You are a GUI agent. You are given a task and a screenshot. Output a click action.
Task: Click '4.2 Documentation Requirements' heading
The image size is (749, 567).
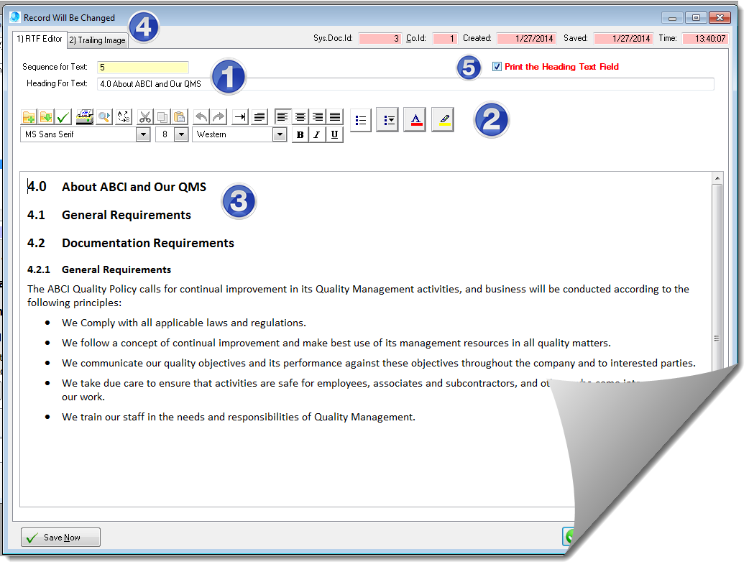[130, 243]
